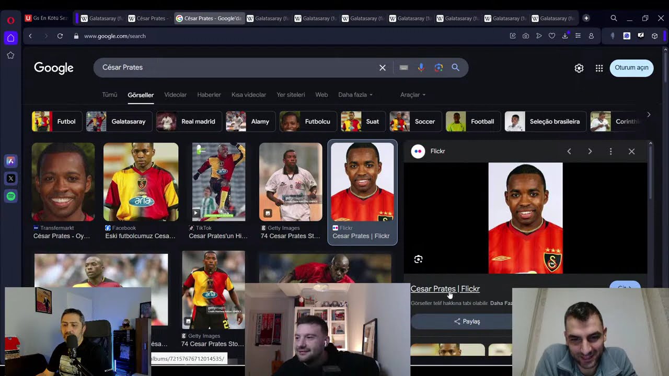This screenshot has width=669, height=376.
Task: Select the Real madrid filter chip
Action: [x=189, y=122]
